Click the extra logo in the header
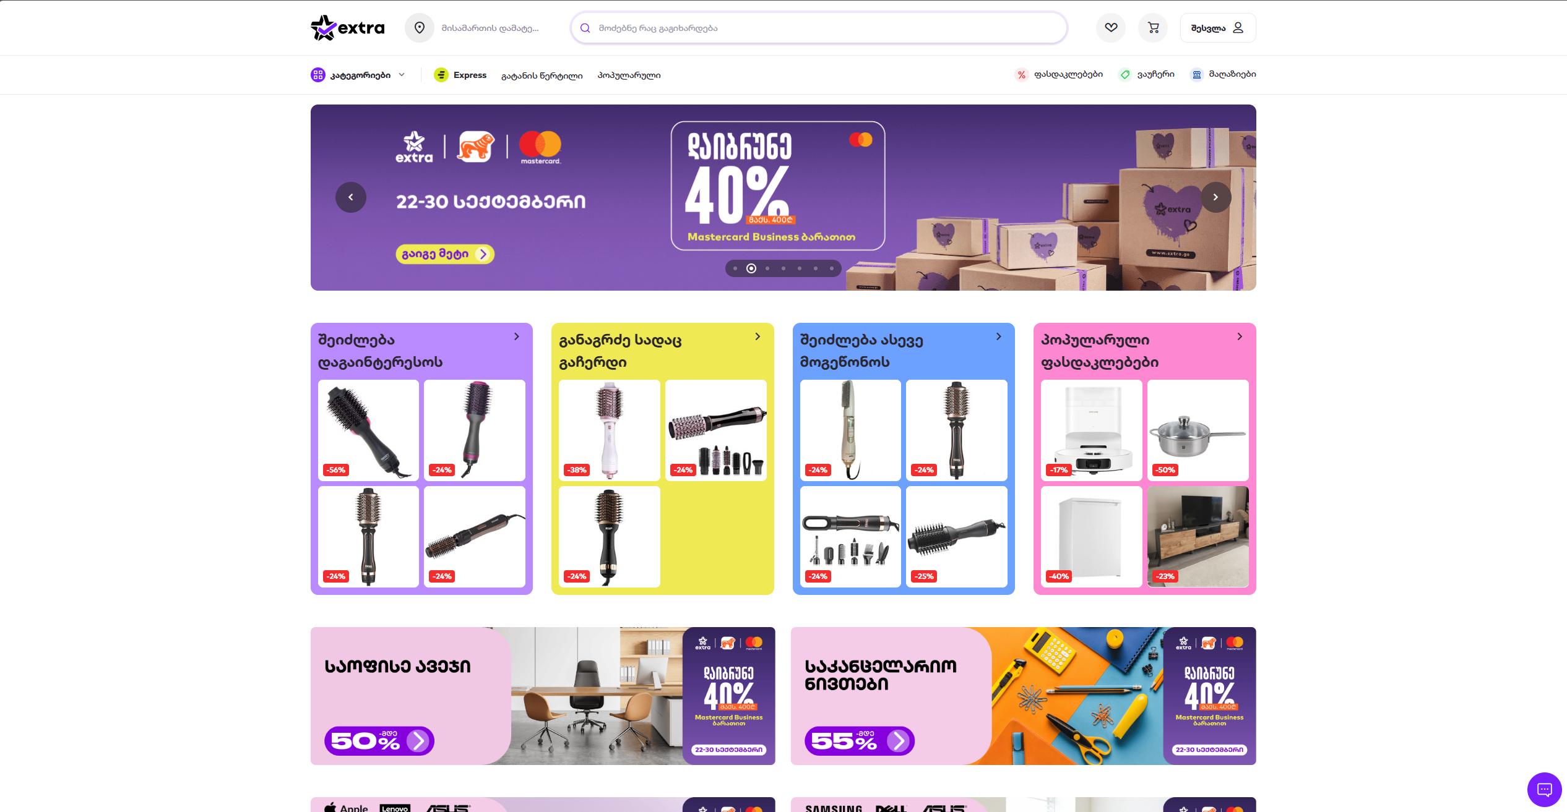 tap(348, 28)
